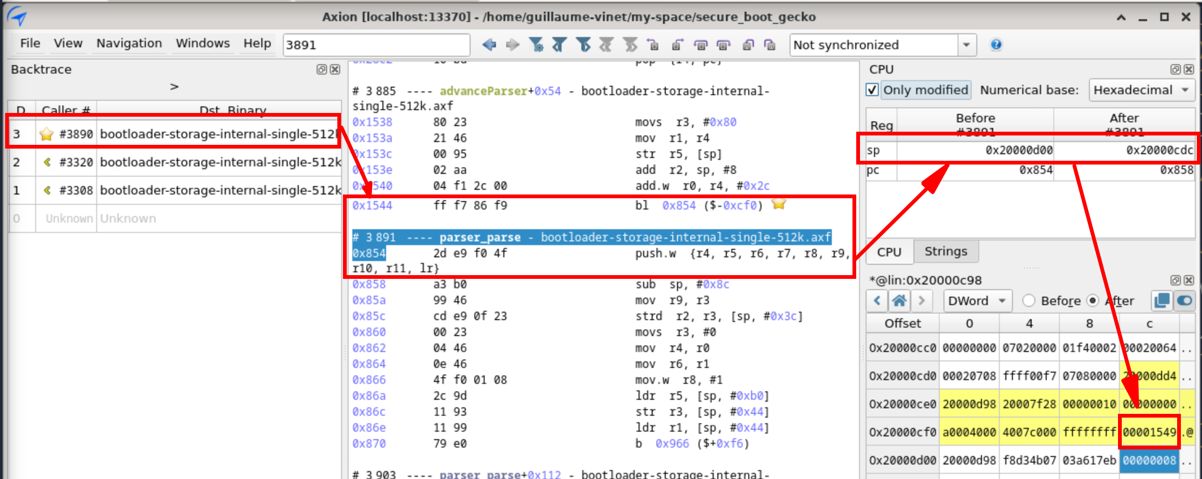Click the step-back instruction icon in toolbar

653,45
